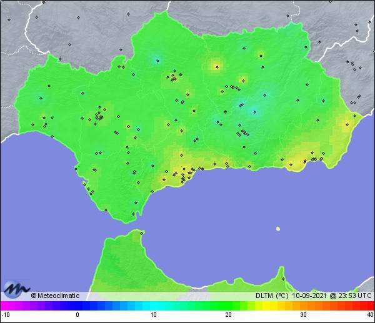This screenshot has height=323, width=375.
Task: Click the 0 label on the temperature scale
Action: (77, 315)
